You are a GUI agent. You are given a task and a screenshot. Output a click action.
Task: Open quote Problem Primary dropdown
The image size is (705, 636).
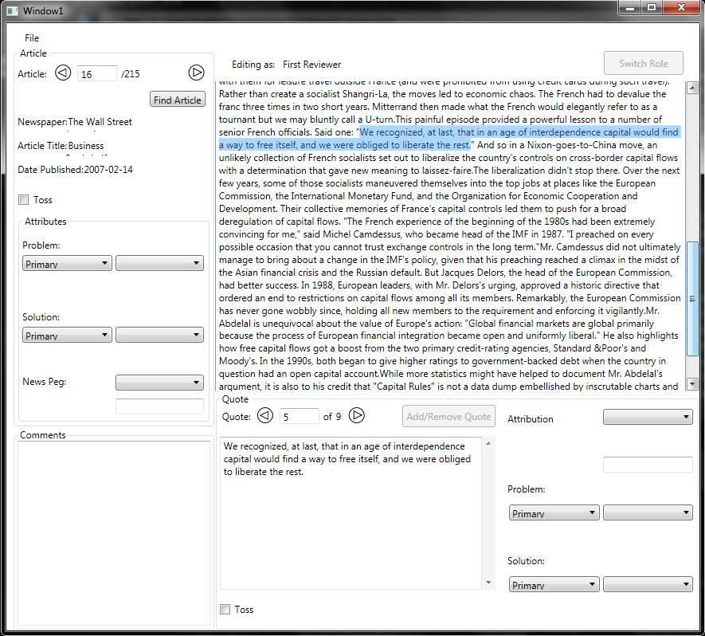tap(554, 513)
